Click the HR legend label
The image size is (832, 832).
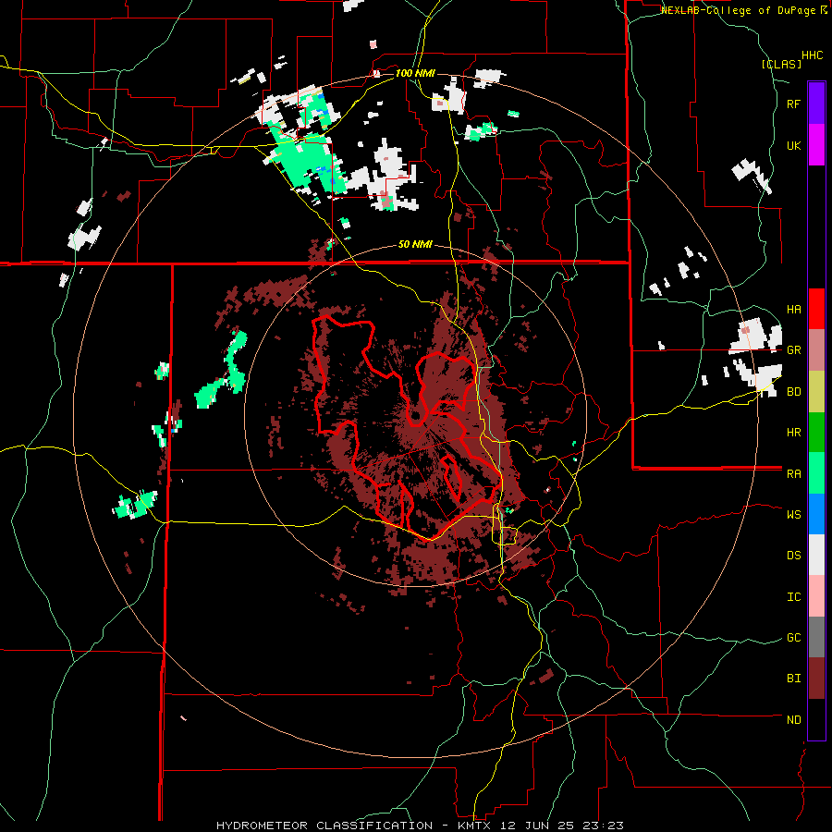793,433
